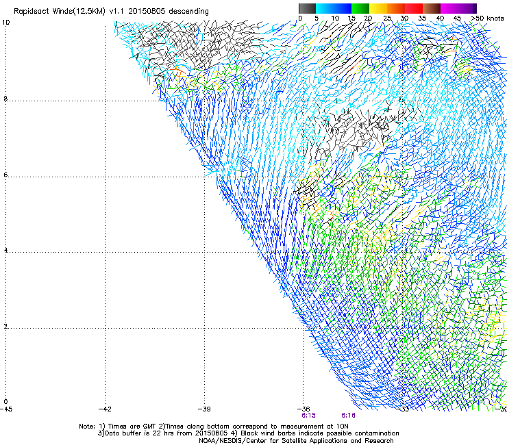
Task: Click the longitude axis label '-33'
Action: [x=403, y=409]
